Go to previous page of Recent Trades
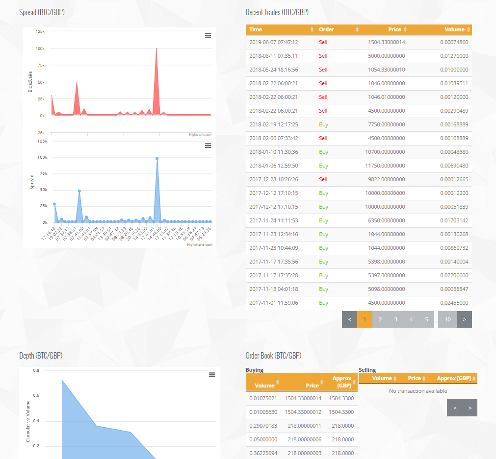 [x=349, y=319]
